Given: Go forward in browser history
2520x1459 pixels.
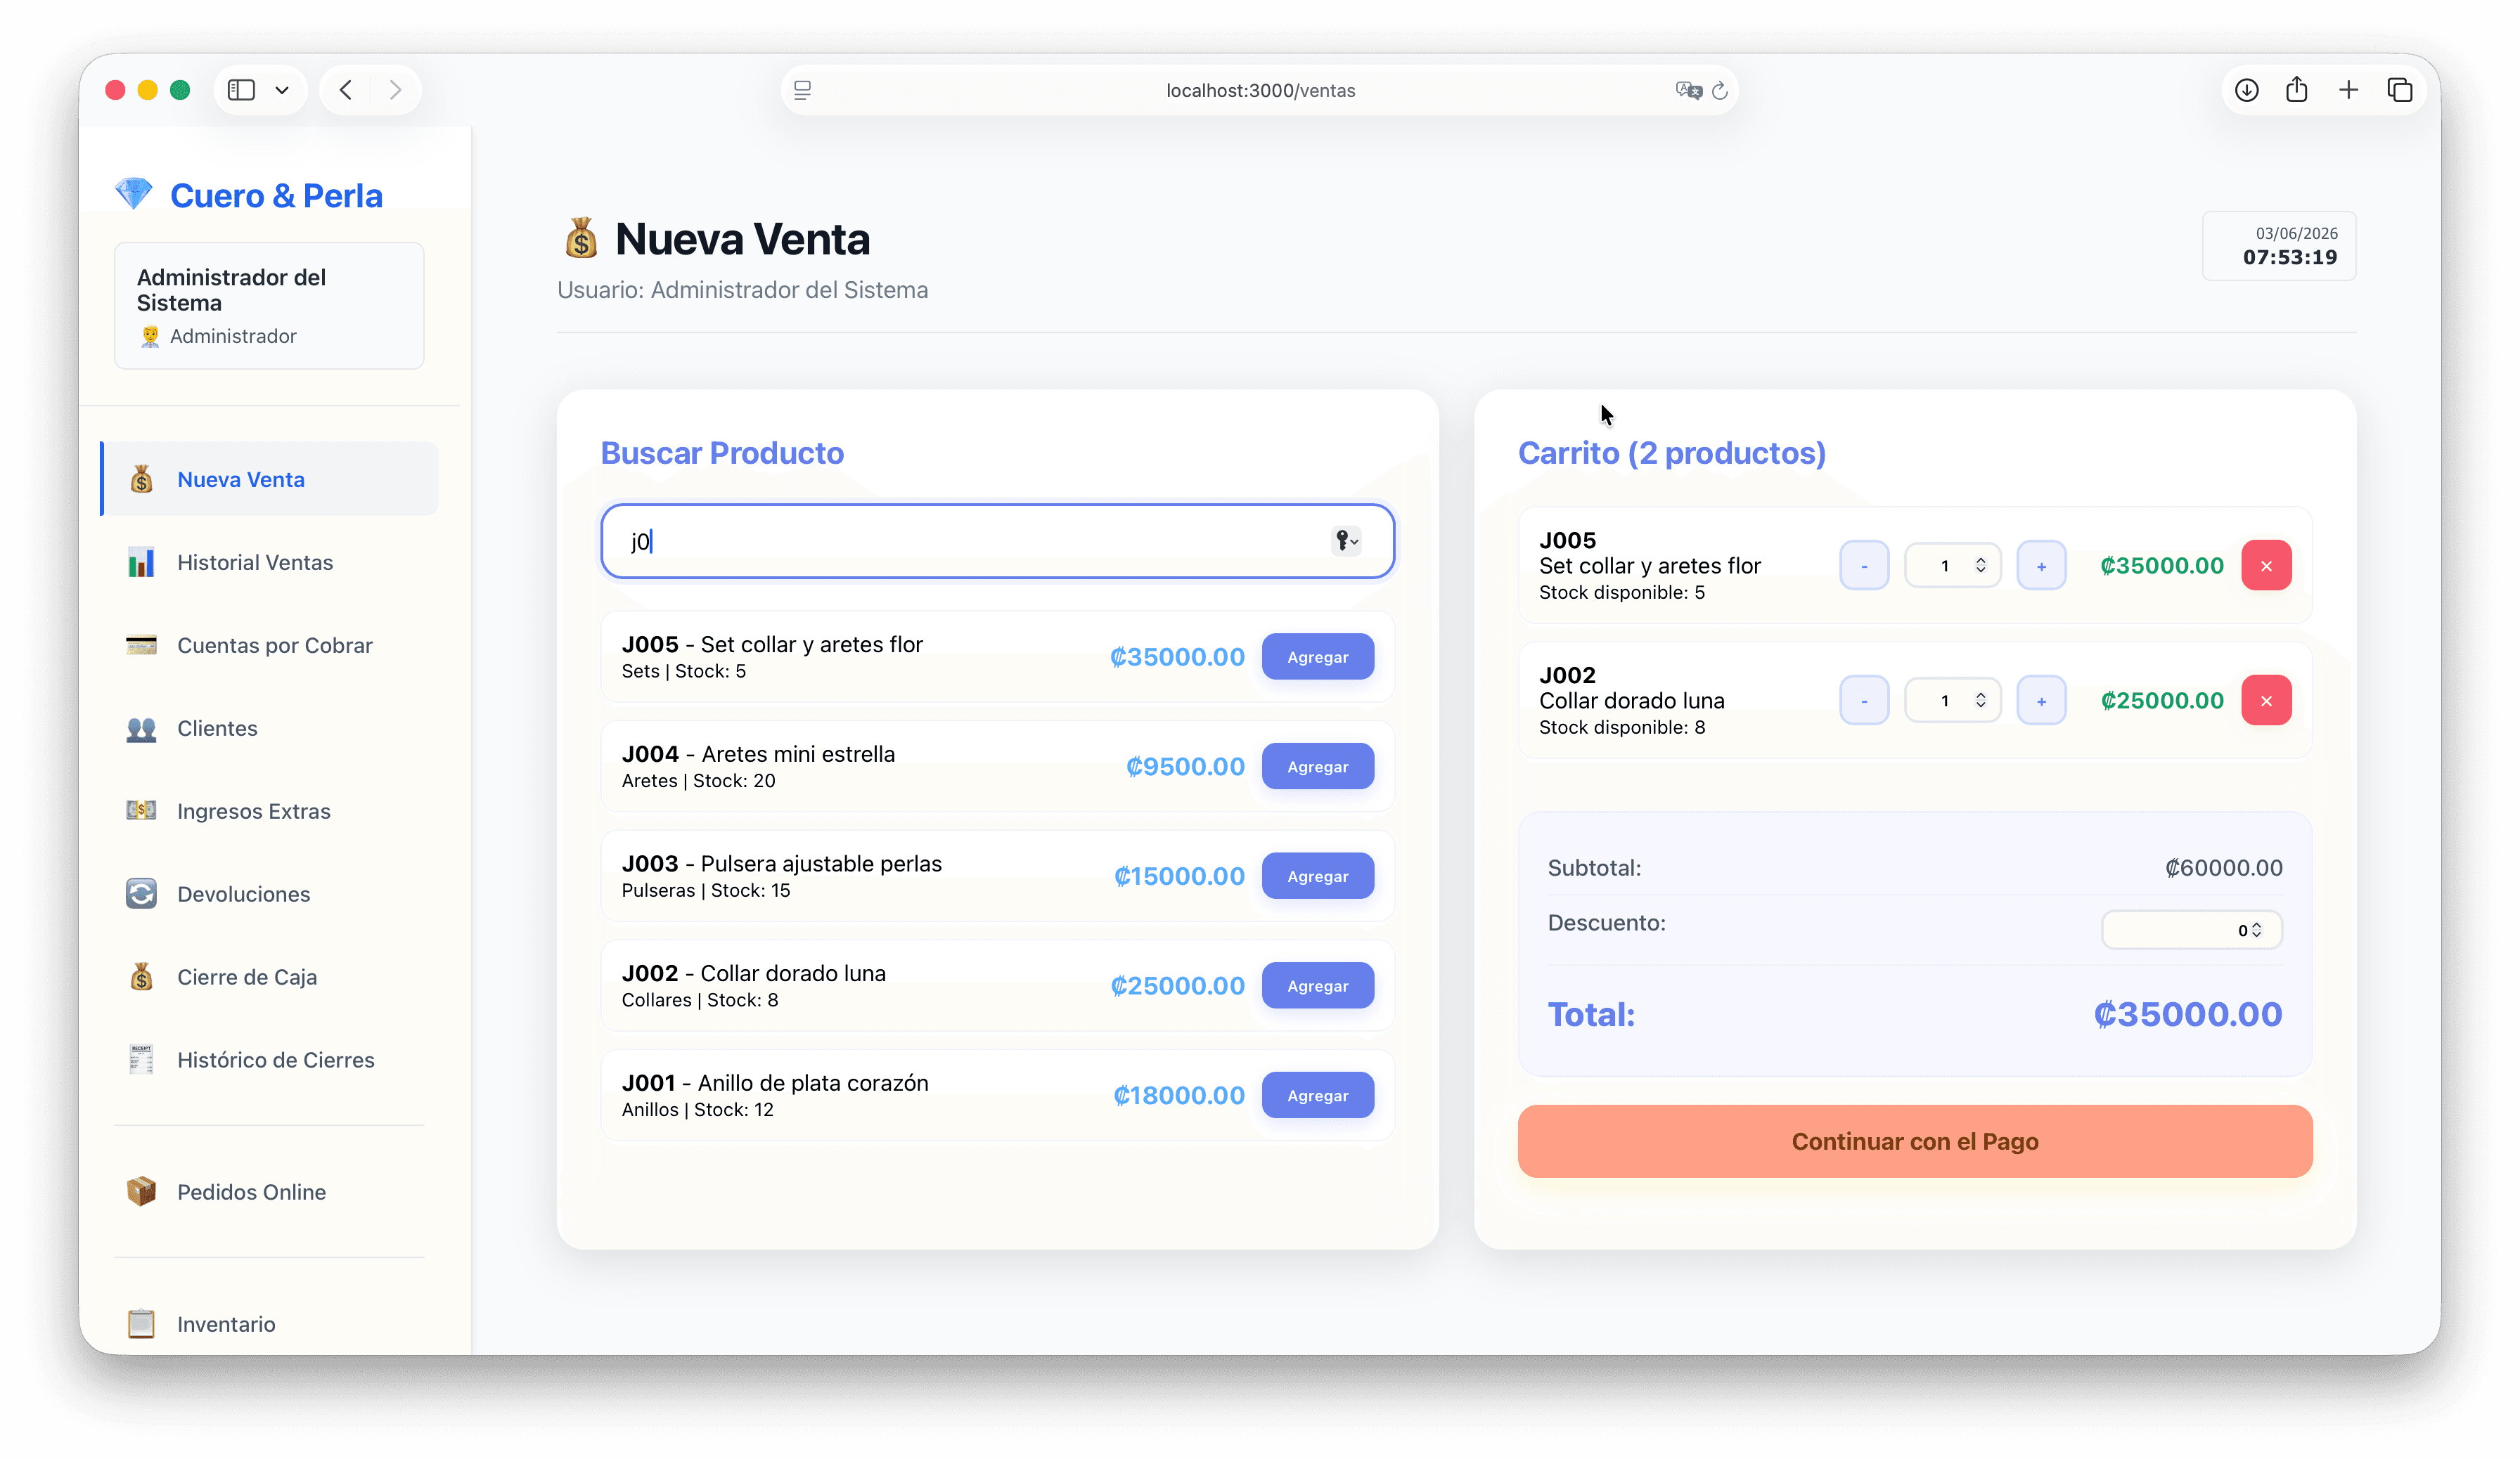Looking at the screenshot, I should (x=395, y=90).
